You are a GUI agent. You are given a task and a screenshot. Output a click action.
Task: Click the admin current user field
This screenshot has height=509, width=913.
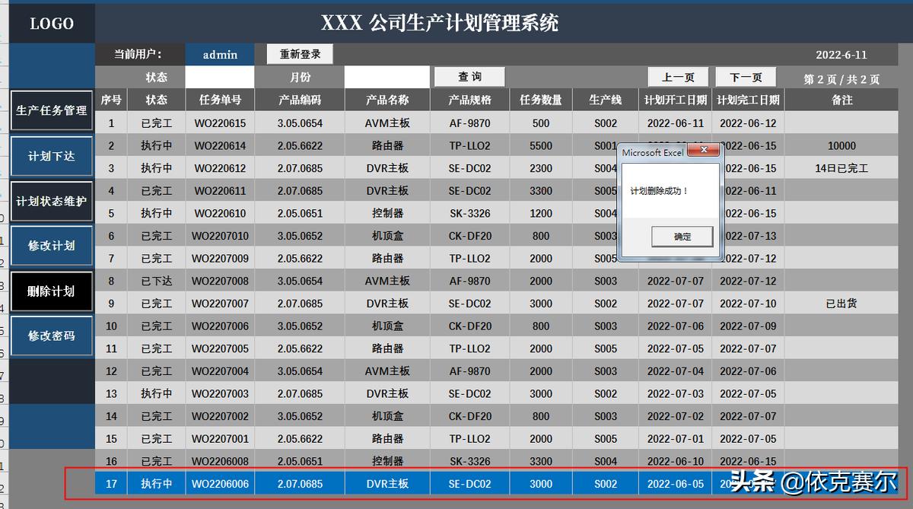(220, 54)
